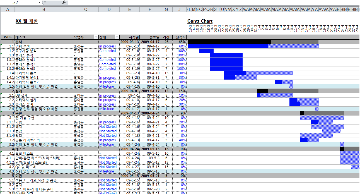Click the 시작일 header cell

(x=130, y=37)
